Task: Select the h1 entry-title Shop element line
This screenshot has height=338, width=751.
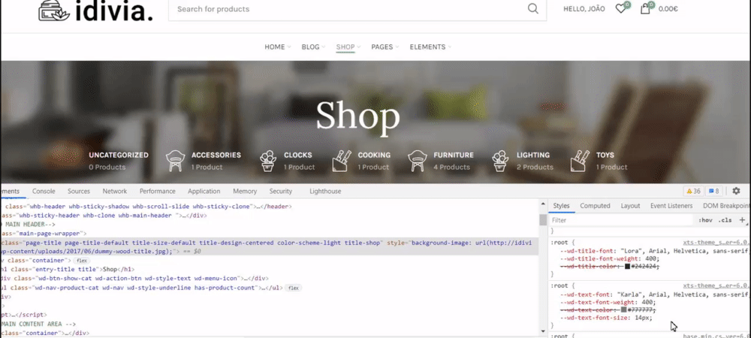Action: coord(68,270)
